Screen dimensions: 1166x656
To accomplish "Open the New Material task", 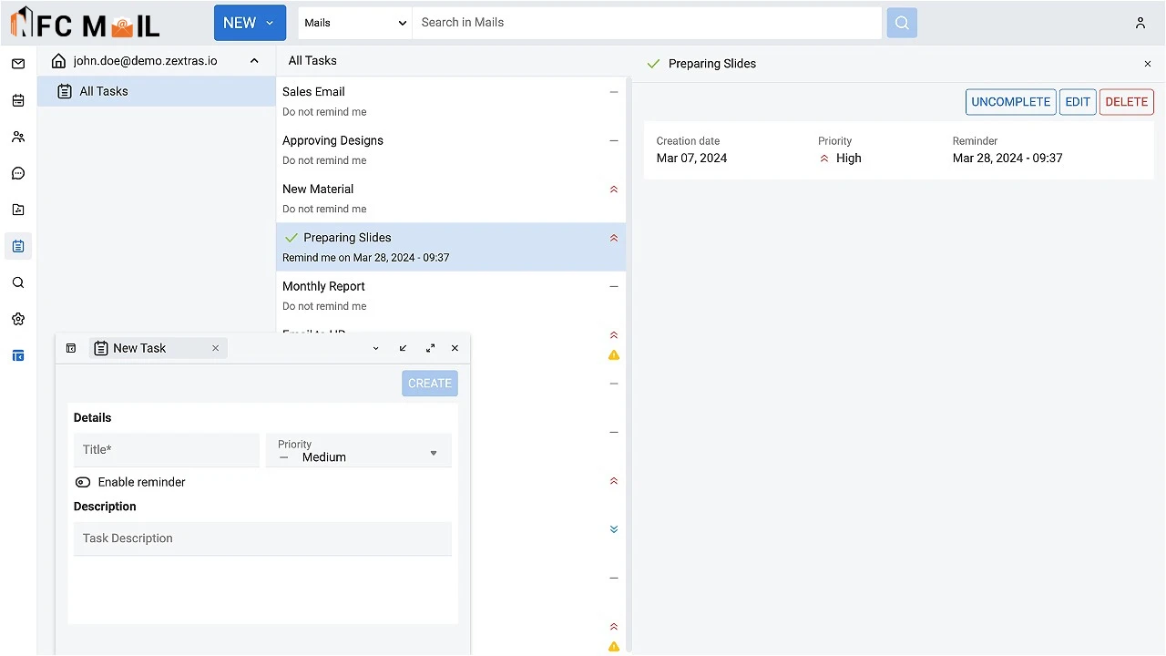I will (x=451, y=199).
